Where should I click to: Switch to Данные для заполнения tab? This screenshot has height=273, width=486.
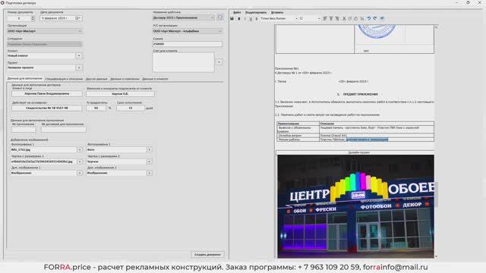click(25, 79)
